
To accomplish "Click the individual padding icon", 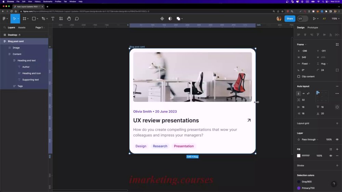I will (x=337, y=107).
